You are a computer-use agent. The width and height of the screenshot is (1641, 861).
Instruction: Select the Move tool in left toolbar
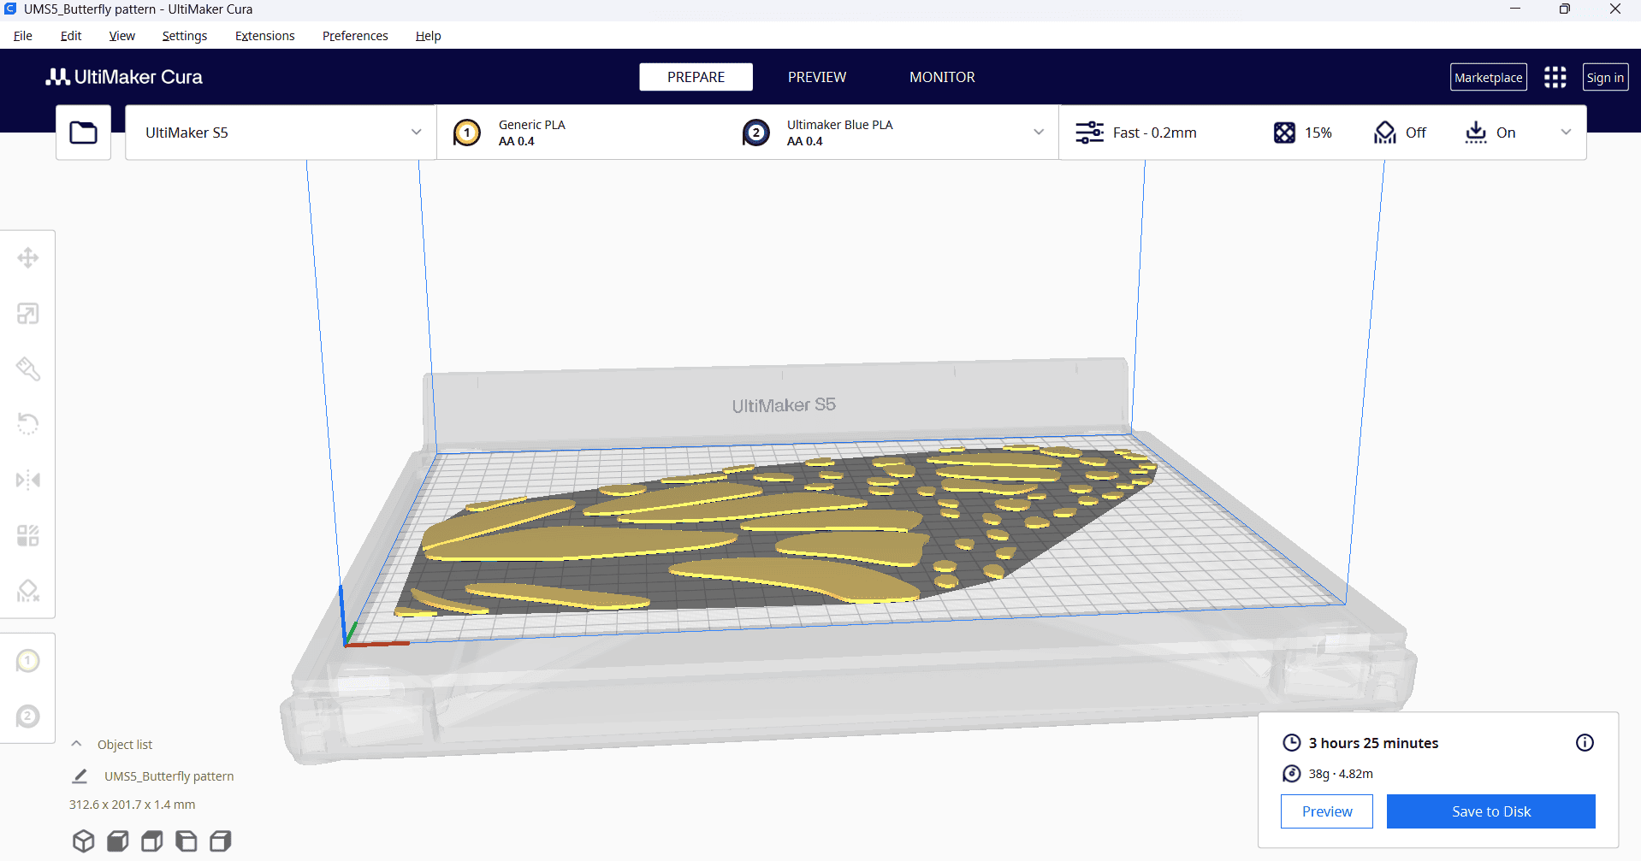(x=27, y=258)
